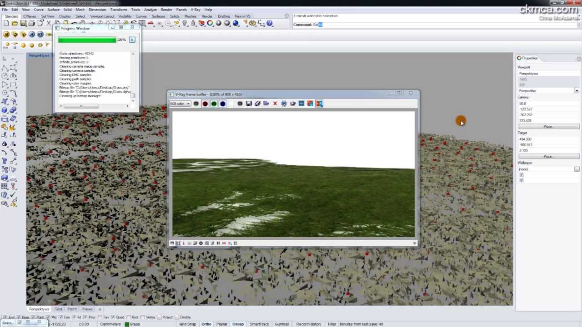
Task: Open the wallpaper file browse button
Action: pyautogui.click(x=577, y=169)
